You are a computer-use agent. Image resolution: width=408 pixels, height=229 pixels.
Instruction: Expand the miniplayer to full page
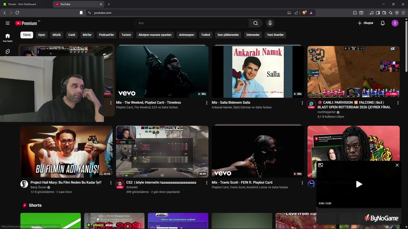pyautogui.click(x=321, y=165)
